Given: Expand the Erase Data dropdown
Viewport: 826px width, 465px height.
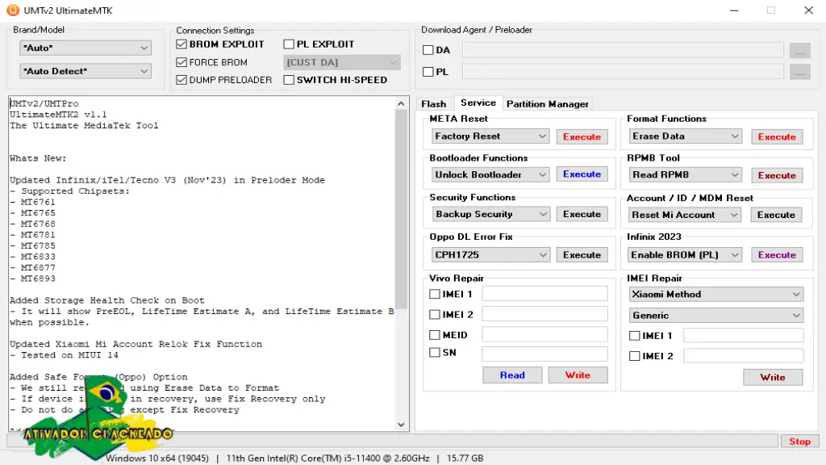Looking at the screenshot, I should coord(685,136).
